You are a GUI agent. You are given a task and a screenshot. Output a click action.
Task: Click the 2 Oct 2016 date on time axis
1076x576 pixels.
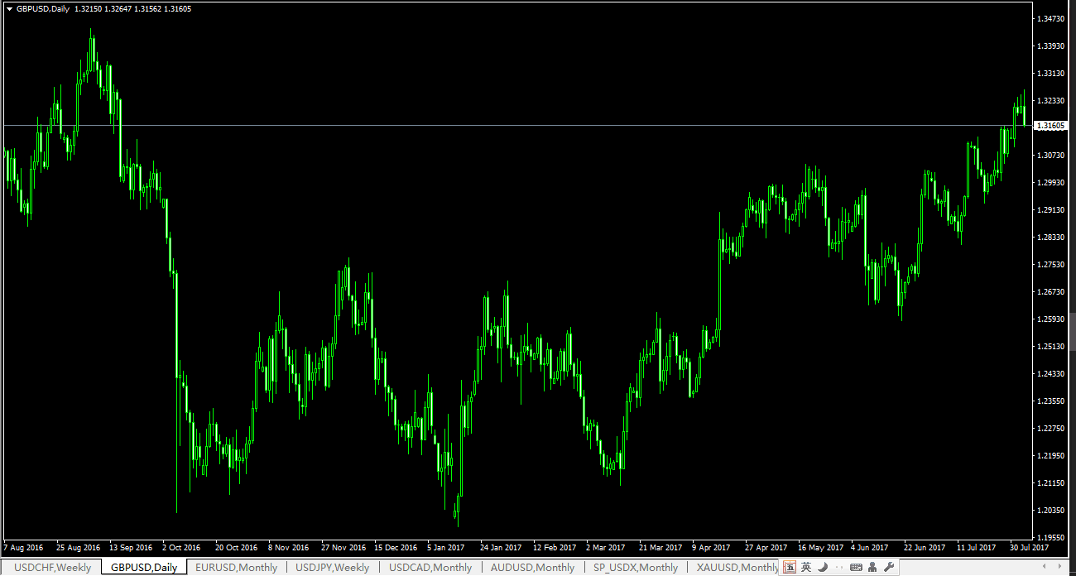pos(181,547)
